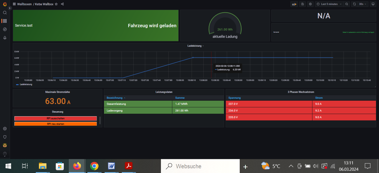Share the Keba Wallbox dashboard

click(62, 4)
